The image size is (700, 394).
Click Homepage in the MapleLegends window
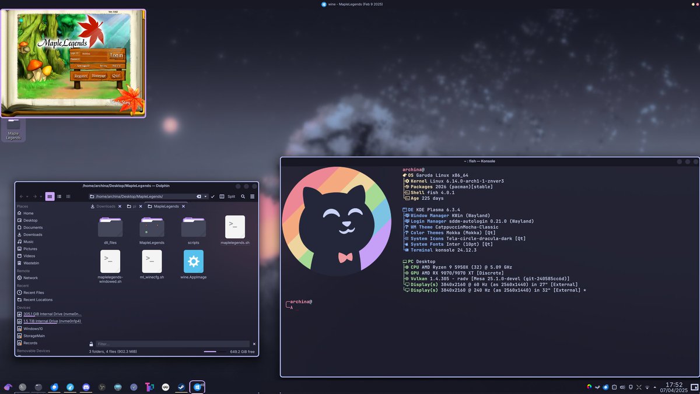pos(99,76)
